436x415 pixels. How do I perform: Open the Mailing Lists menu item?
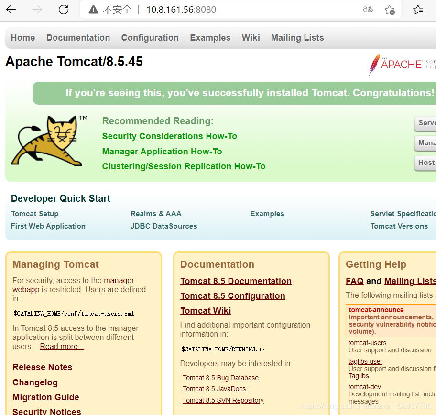297,38
